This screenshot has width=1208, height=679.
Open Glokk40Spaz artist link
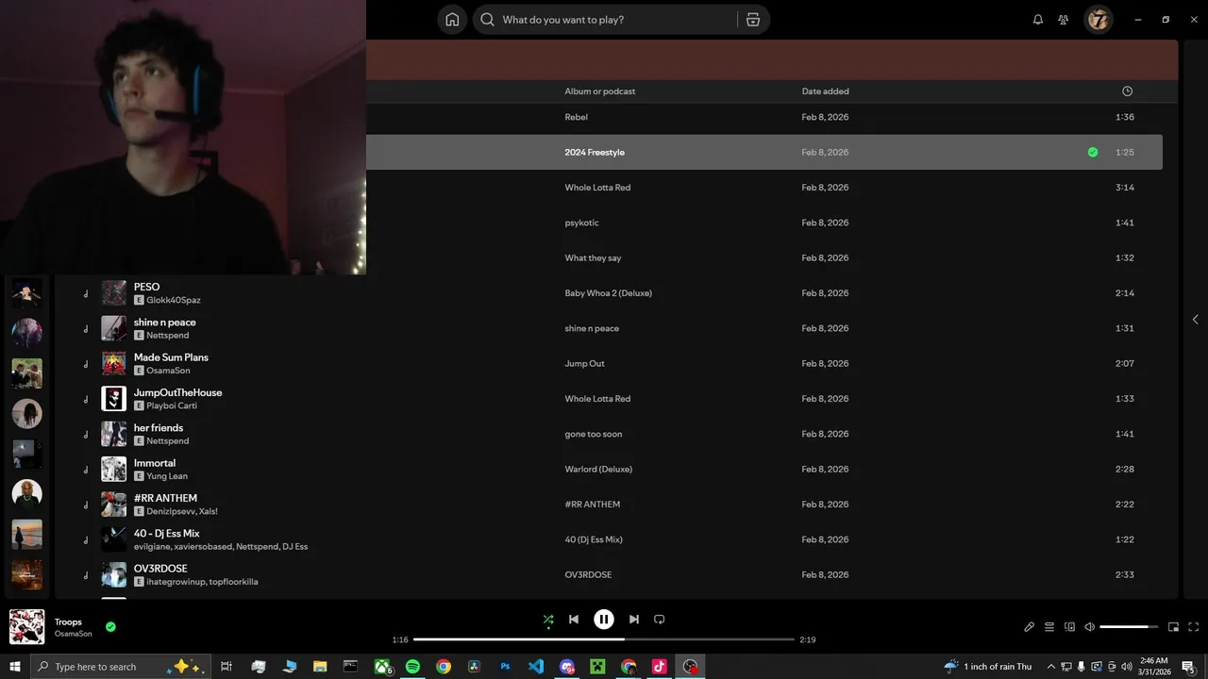(174, 300)
